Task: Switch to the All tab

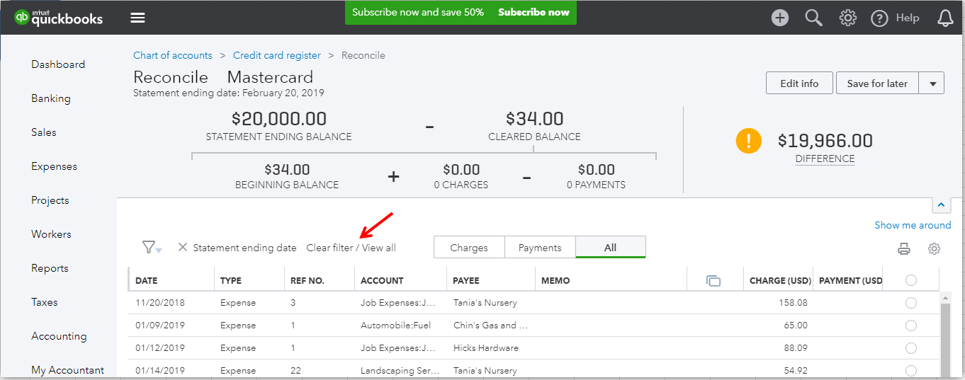Action: (x=611, y=248)
